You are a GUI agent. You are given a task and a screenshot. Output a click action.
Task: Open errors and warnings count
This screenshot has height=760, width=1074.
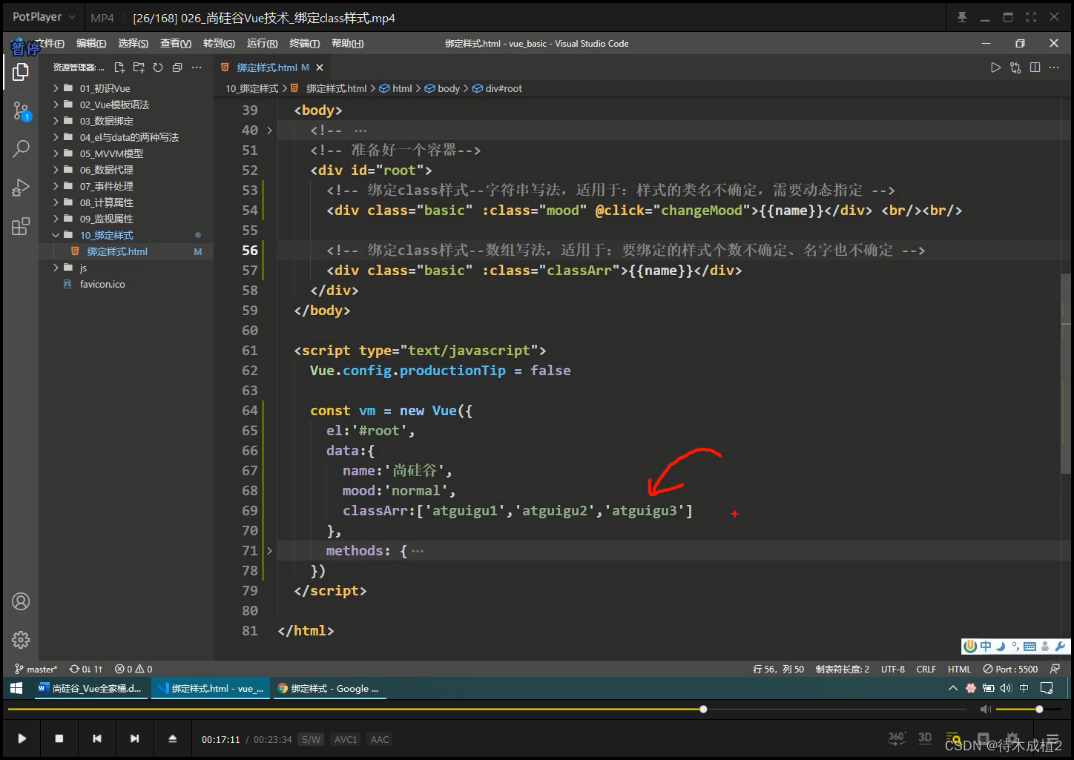(134, 669)
